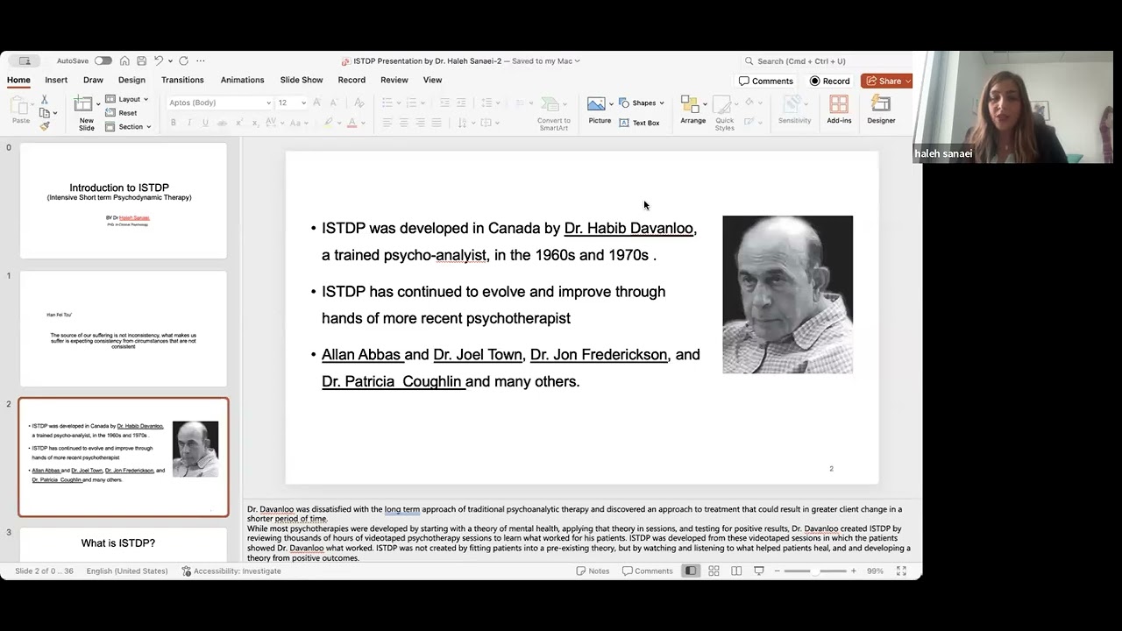This screenshot has width=1122, height=631.
Task: Expand the Layout dropdown
Action: pos(127,99)
